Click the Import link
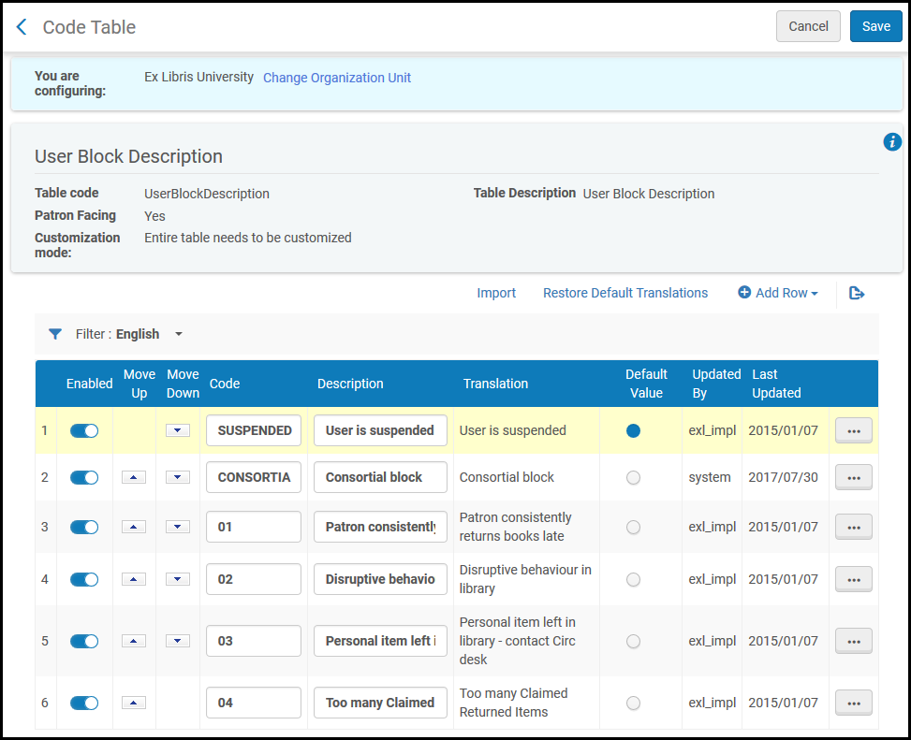This screenshot has height=740, width=911. pyautogui.click(x=496, y=293)
